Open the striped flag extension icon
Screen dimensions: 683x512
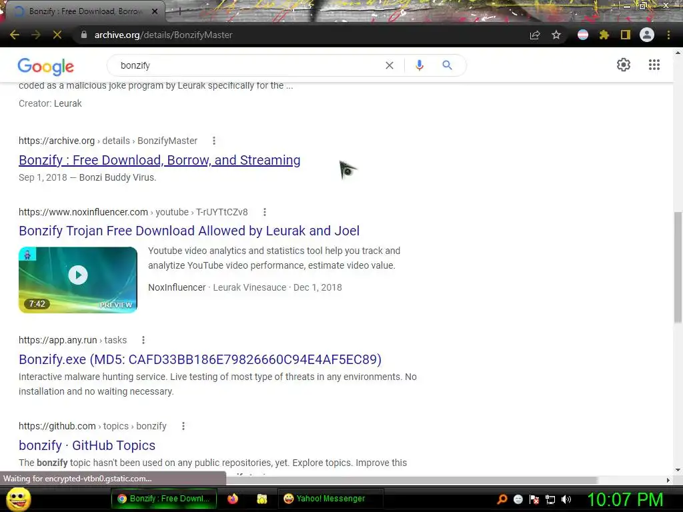[x=583, y=35]
